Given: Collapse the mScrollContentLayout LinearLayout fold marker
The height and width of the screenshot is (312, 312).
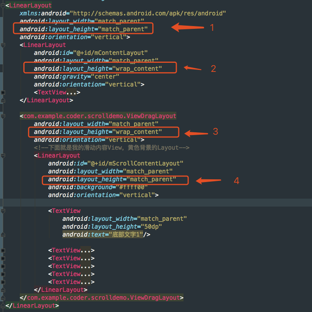Looking at the screenshot, I should click(3, 156).
